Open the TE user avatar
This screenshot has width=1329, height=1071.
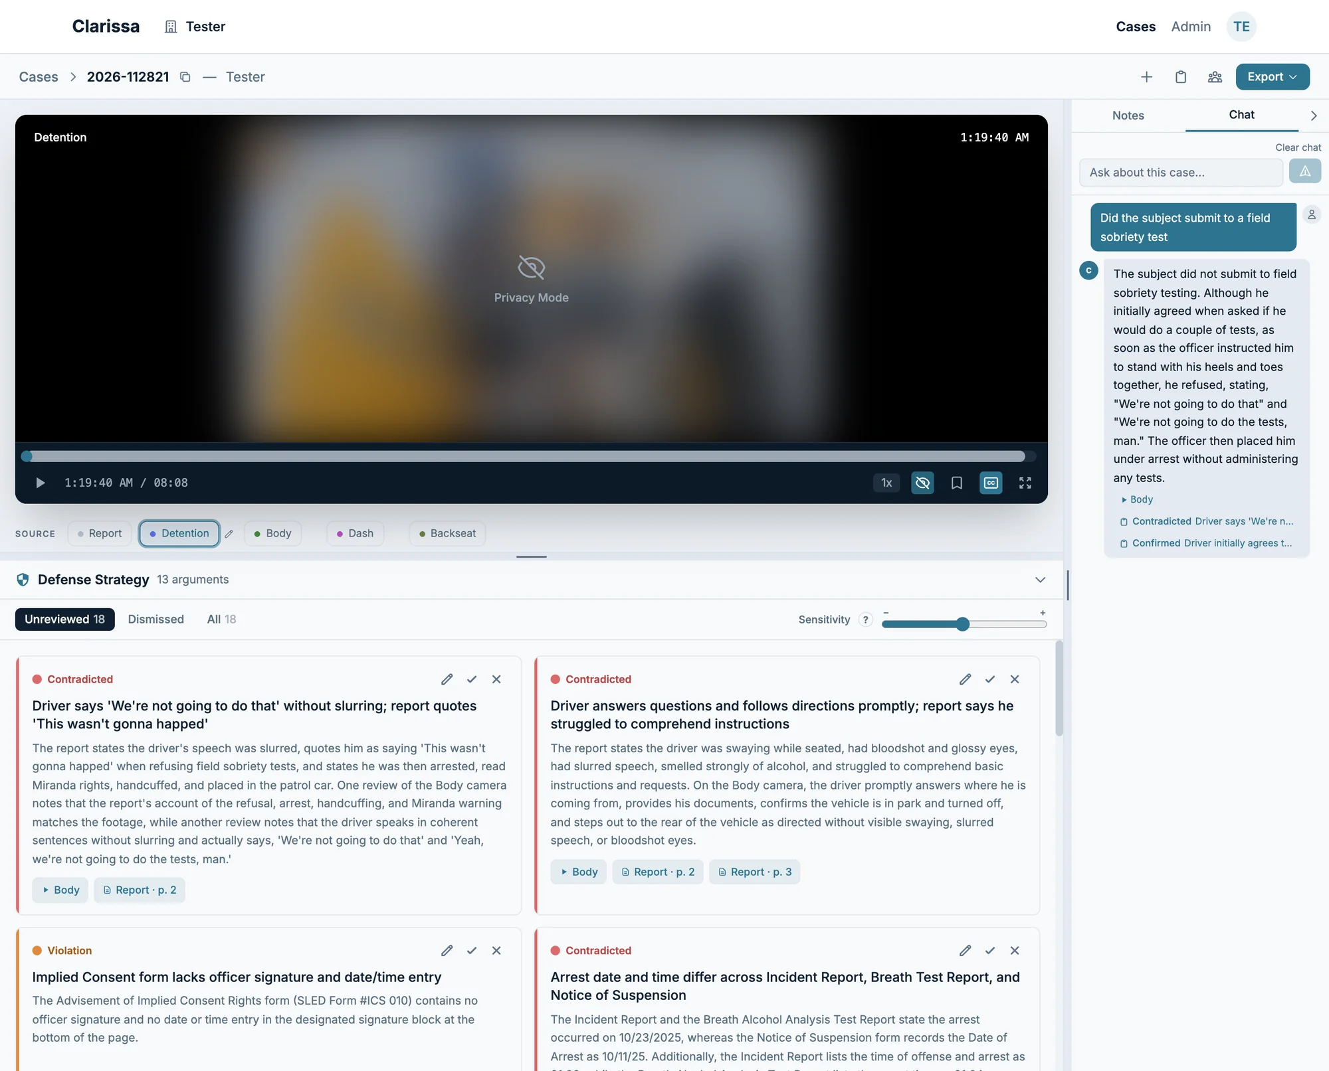(1241, 27)
